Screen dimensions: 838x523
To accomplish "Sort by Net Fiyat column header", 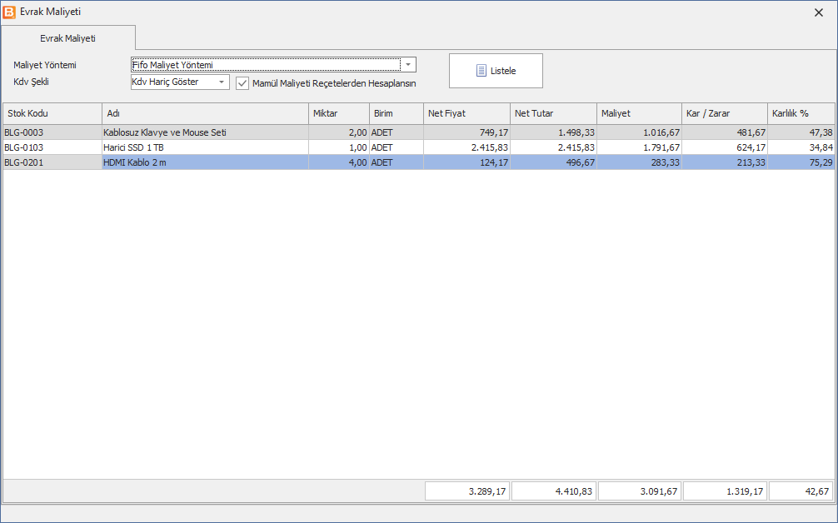I will pos(466,113).
